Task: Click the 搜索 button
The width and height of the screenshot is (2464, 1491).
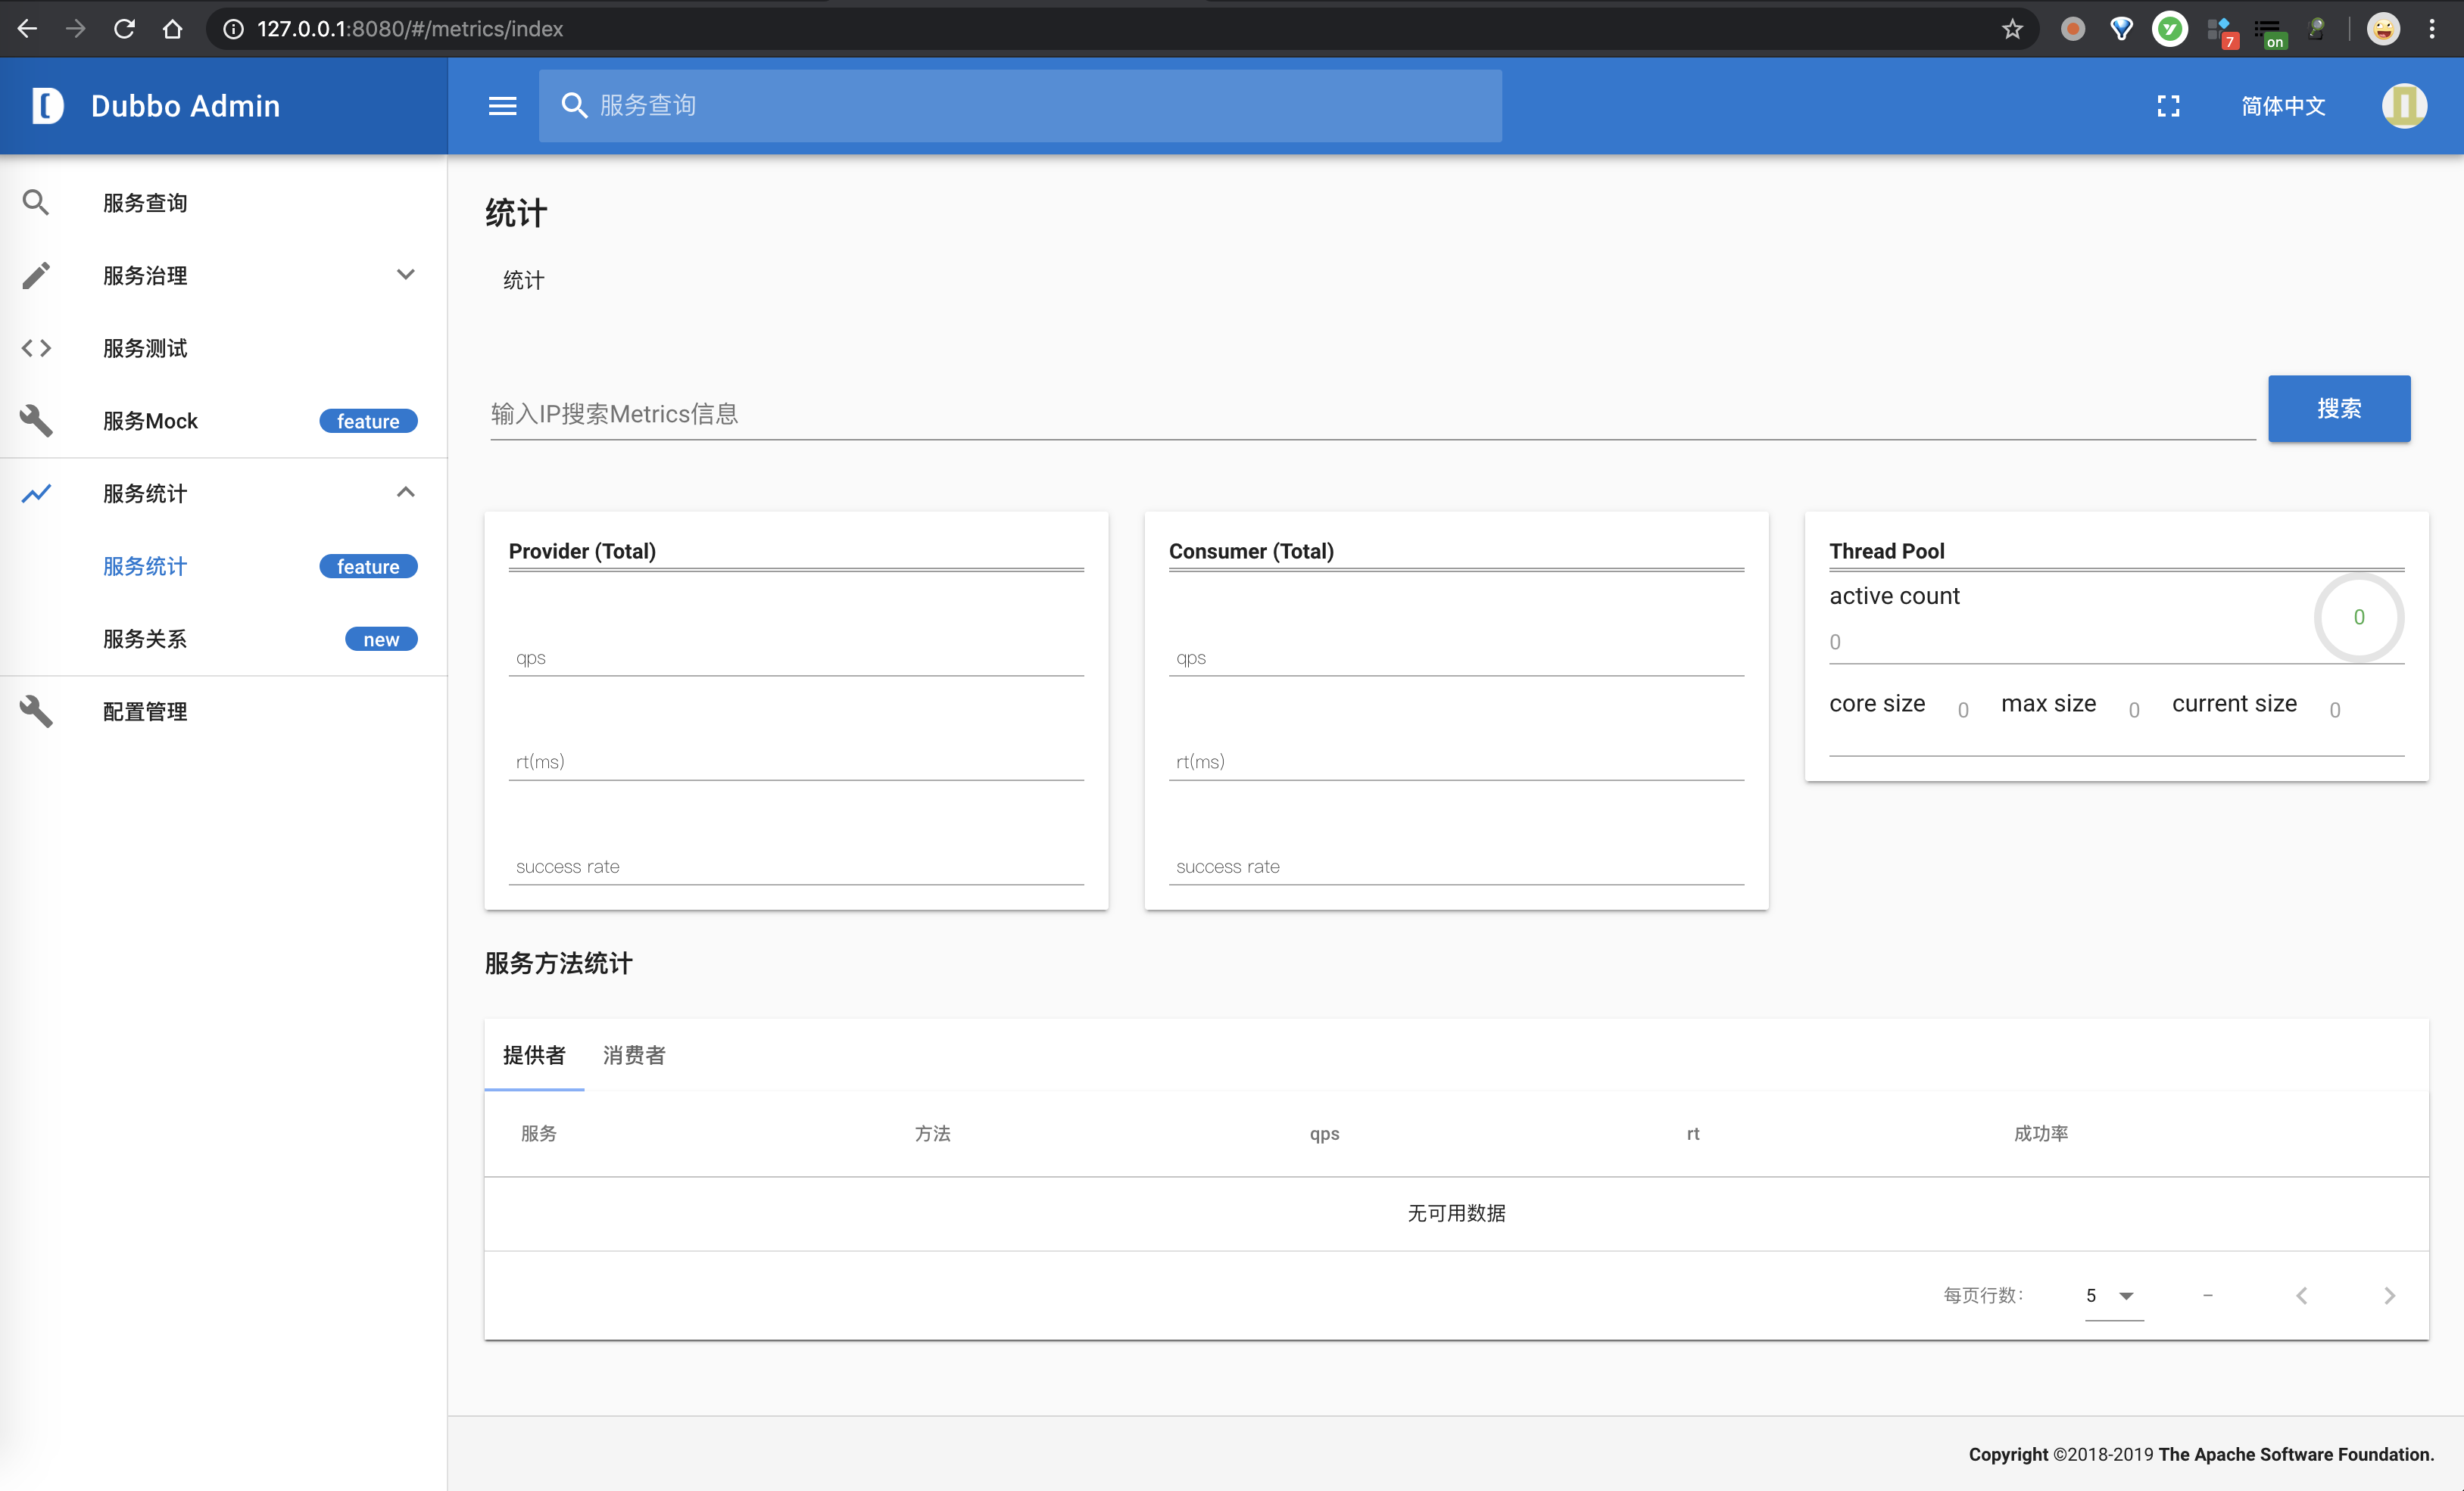Action: 2338,409
